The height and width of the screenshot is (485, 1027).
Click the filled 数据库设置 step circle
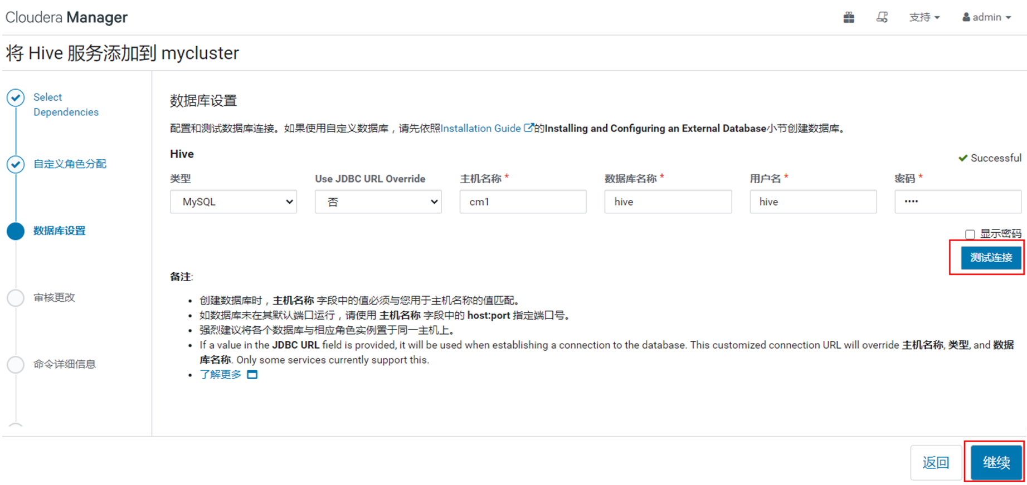coord(16,231)
